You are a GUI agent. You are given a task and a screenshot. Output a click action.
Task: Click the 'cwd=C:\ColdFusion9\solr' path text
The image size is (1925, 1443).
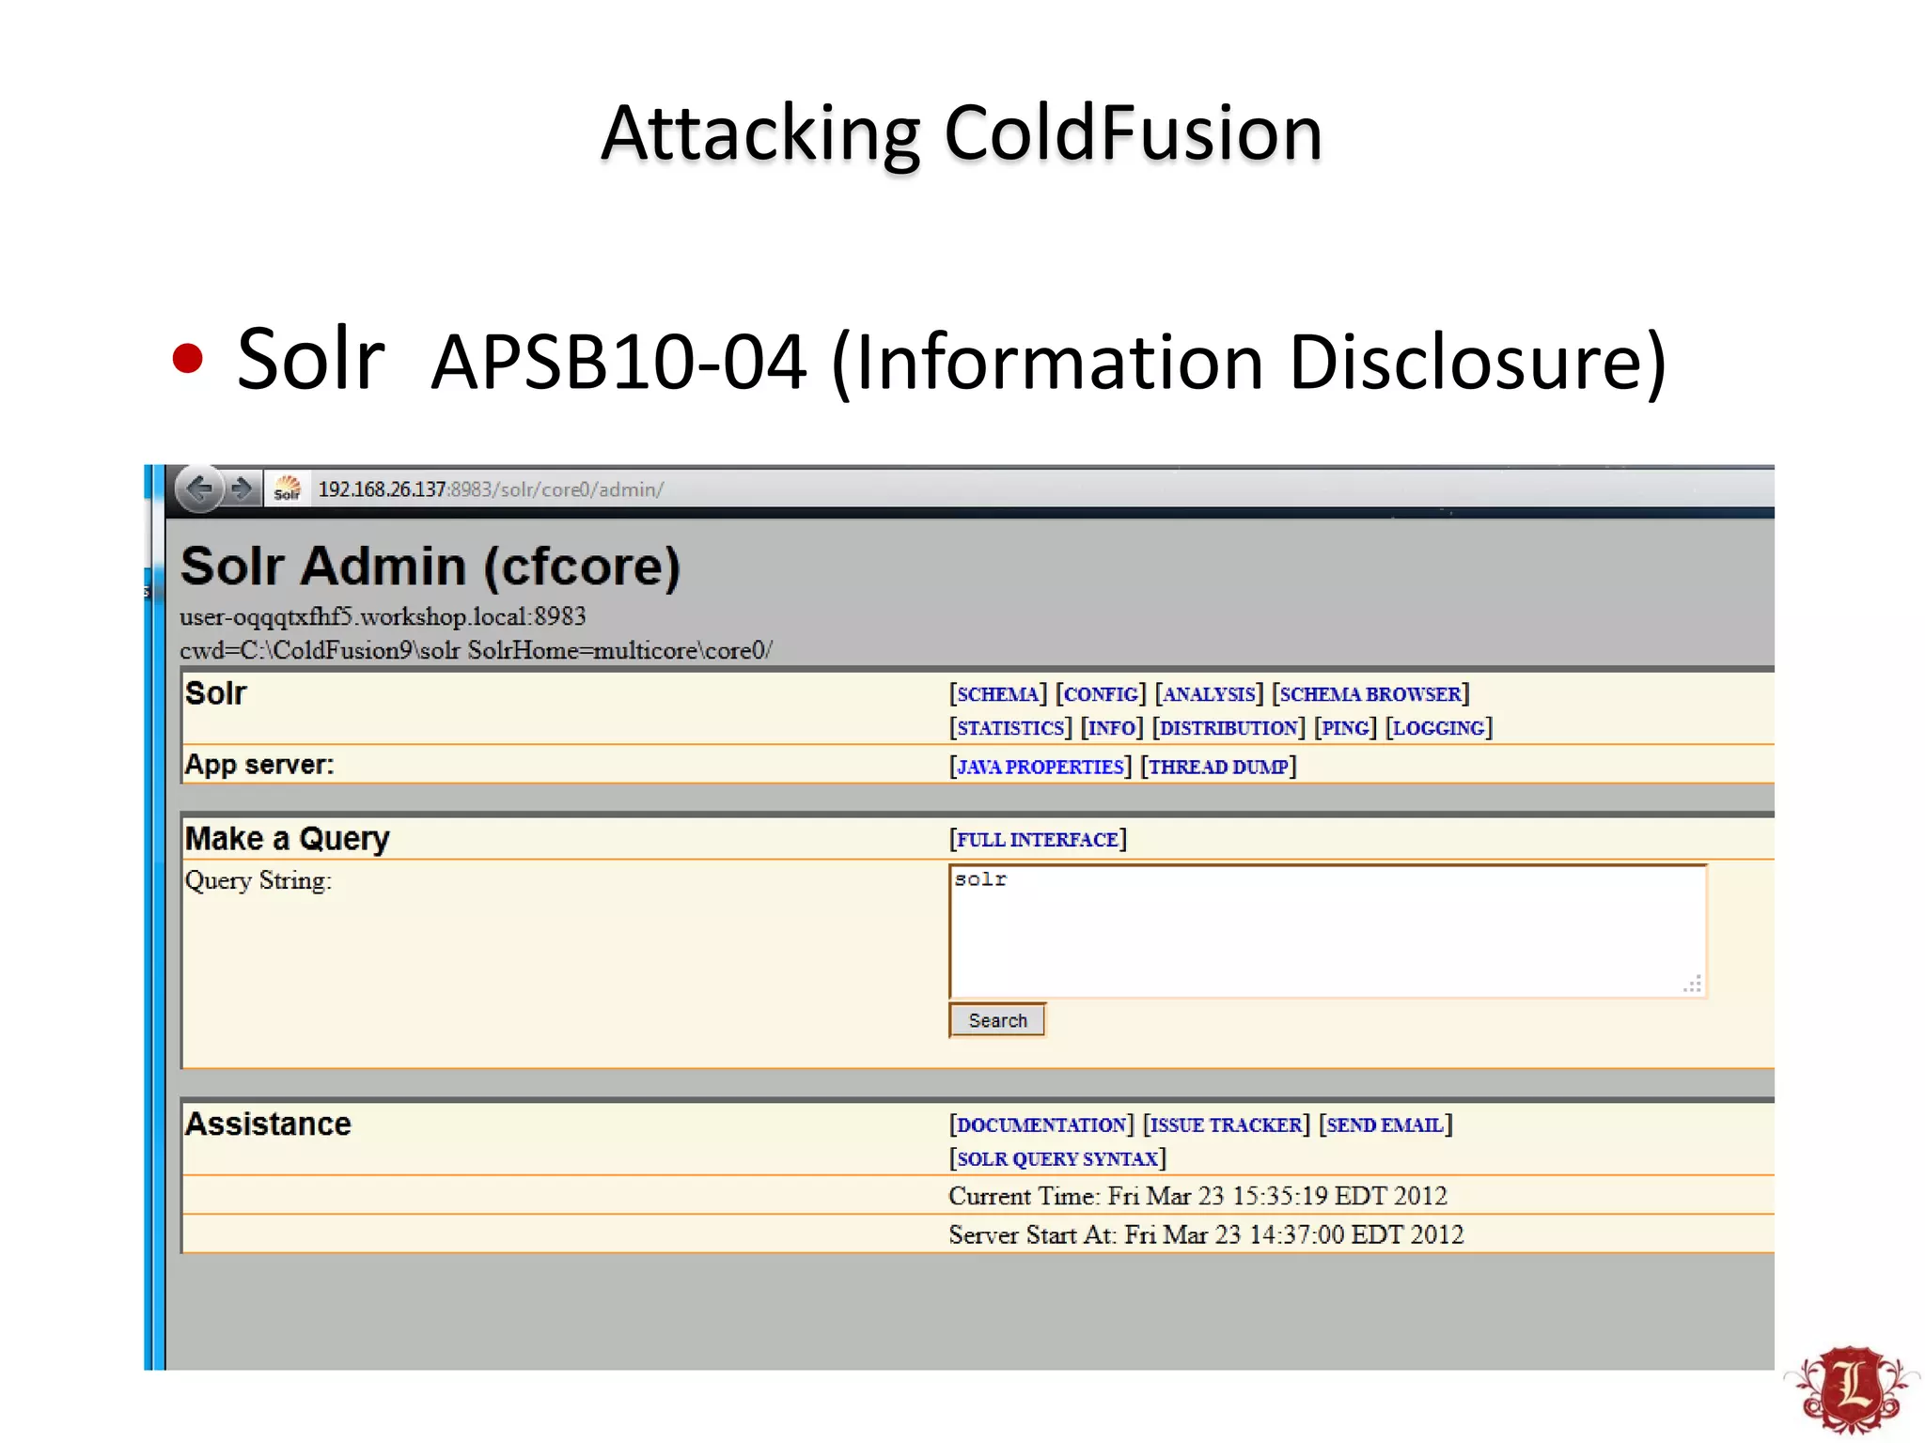click(321, 650)
